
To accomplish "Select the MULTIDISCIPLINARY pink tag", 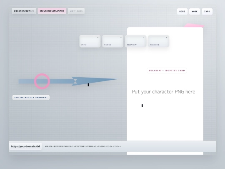I will [x=52, y=11].
